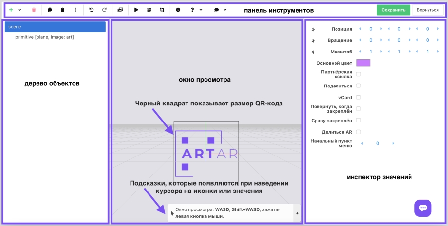Expand the dropdown arrow beside the plus icon
This screenshot has width=448, height=226.
pos(19,10)
